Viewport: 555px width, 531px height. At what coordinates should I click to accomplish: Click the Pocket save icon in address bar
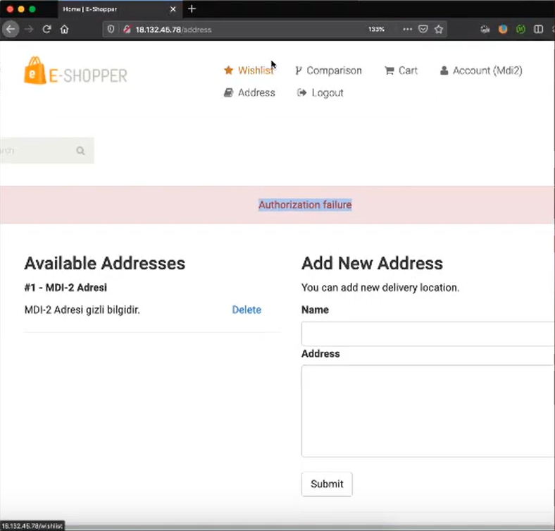click(x=423, y=30)
